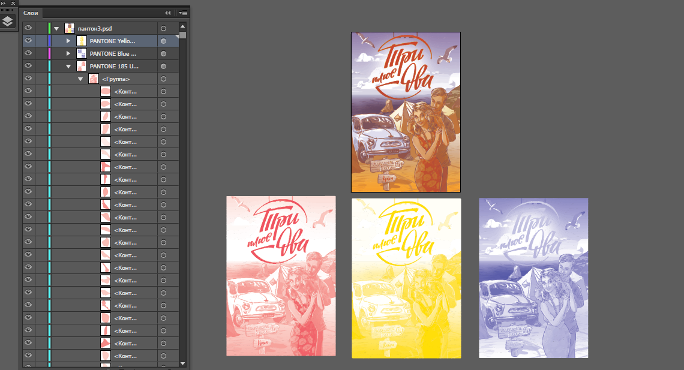Hide the PANTONE Yello layer
The width and height of the screenshot is (684, 370).
[28, 41]
